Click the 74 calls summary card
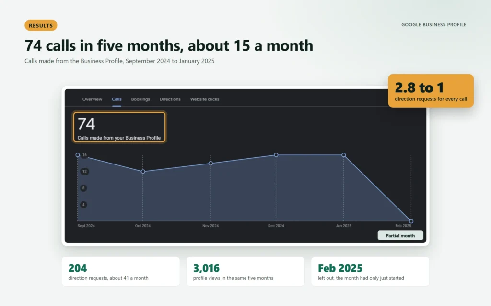This screenshot has width=491, height=306. click(x=119, y=127)
